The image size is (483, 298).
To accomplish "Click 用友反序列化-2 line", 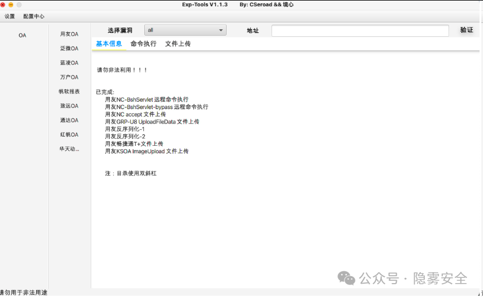I will tap(125, 137).
